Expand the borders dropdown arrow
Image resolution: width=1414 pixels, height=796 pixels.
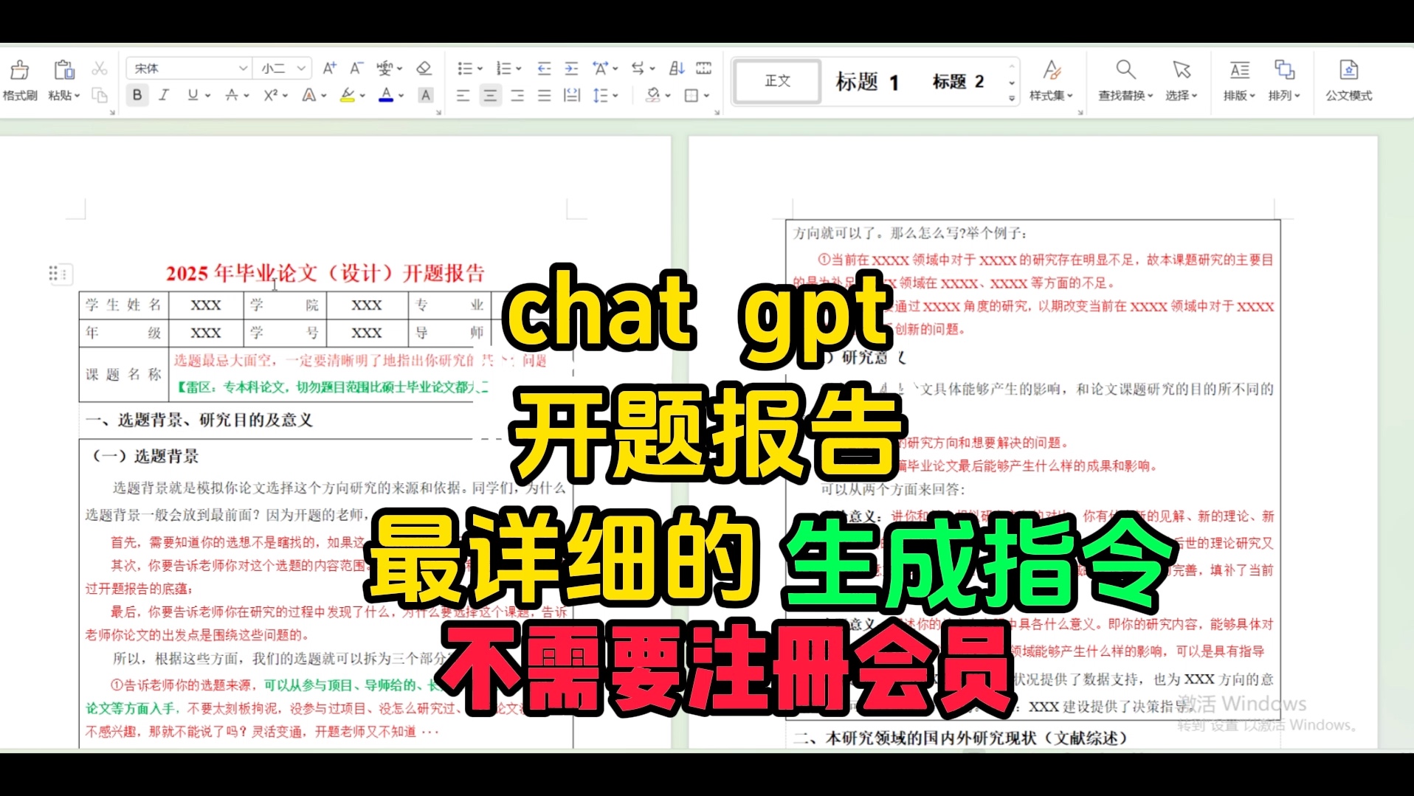point(706,96)
